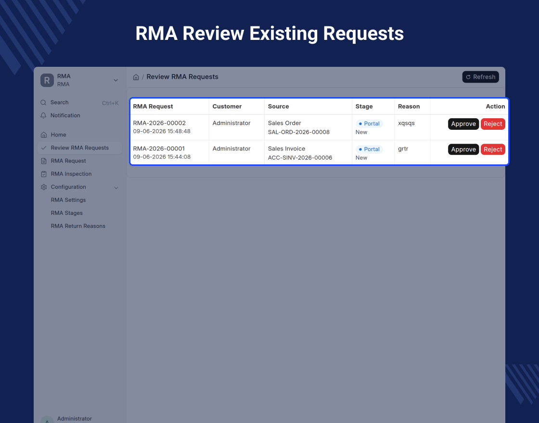This screenshot has height=423, width=539.
Task: Open RMA Settings under Configuration
Action: pos(68,200)
